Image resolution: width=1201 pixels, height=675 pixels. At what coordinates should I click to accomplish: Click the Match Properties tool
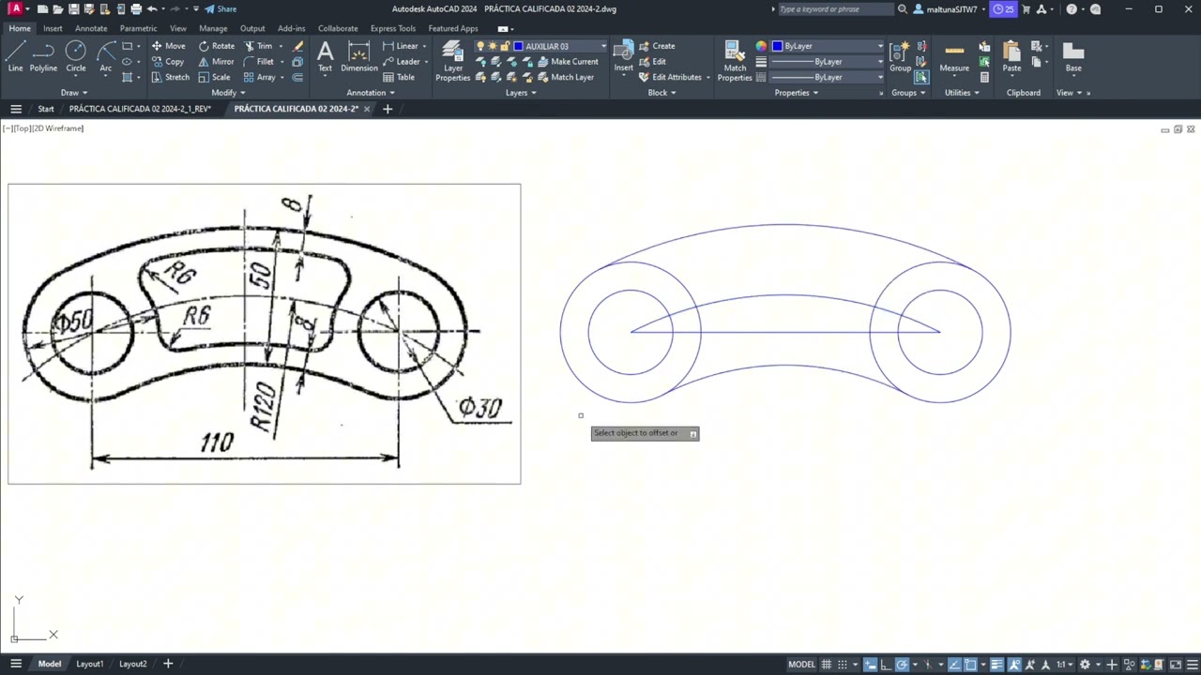point(735,61)
